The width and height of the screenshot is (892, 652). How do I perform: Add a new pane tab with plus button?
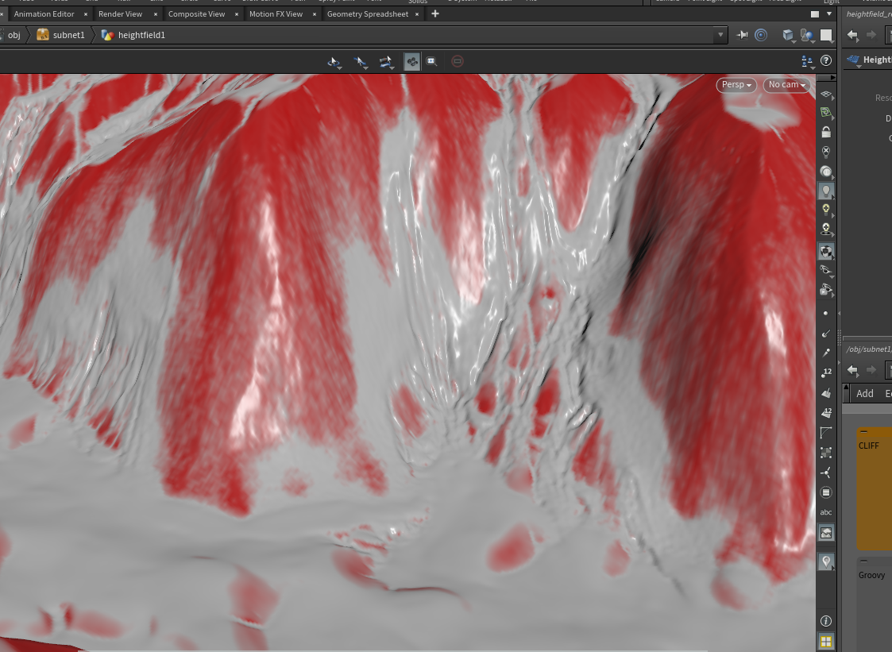435,14
